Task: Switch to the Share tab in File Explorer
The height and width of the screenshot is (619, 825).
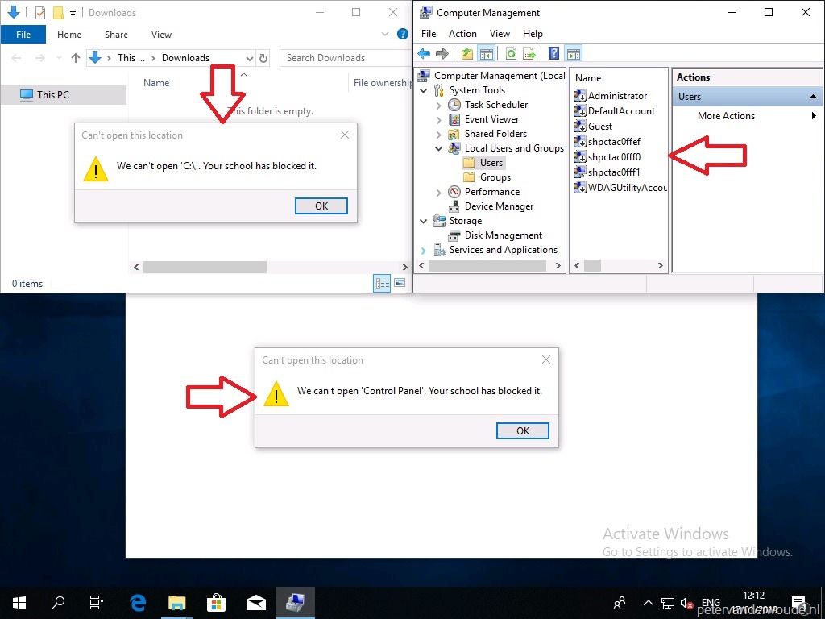Action: pyautogui.click(x=116, y=35)
